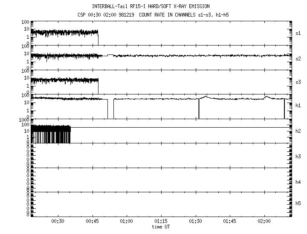Viewport: 307px width, 234px height.
Task: Click the h4 channel label
Action: [x=298, y=182]
